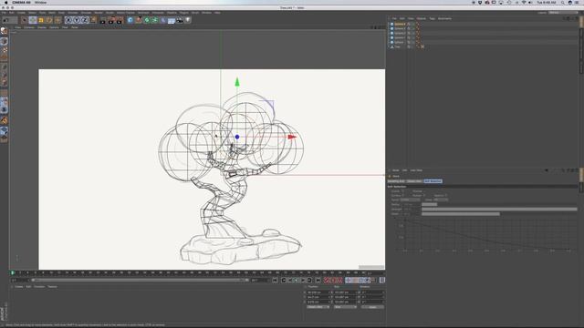Screen dimensions: 584x328
Task: Toggle the Surface checkbox
Action: pyautogui.click(x=403, y=195)
